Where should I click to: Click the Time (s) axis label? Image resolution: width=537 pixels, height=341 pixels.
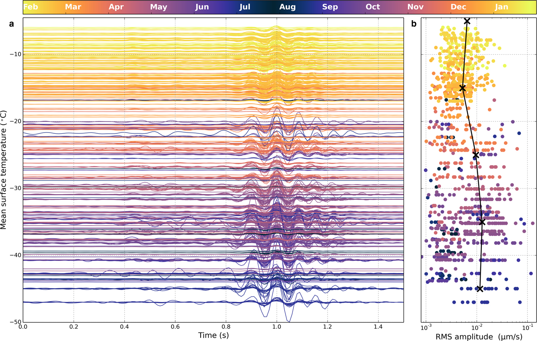coord(213,335)
